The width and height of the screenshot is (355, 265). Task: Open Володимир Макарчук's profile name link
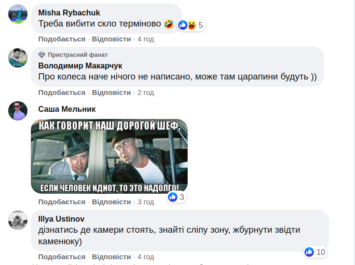[80, 66]
